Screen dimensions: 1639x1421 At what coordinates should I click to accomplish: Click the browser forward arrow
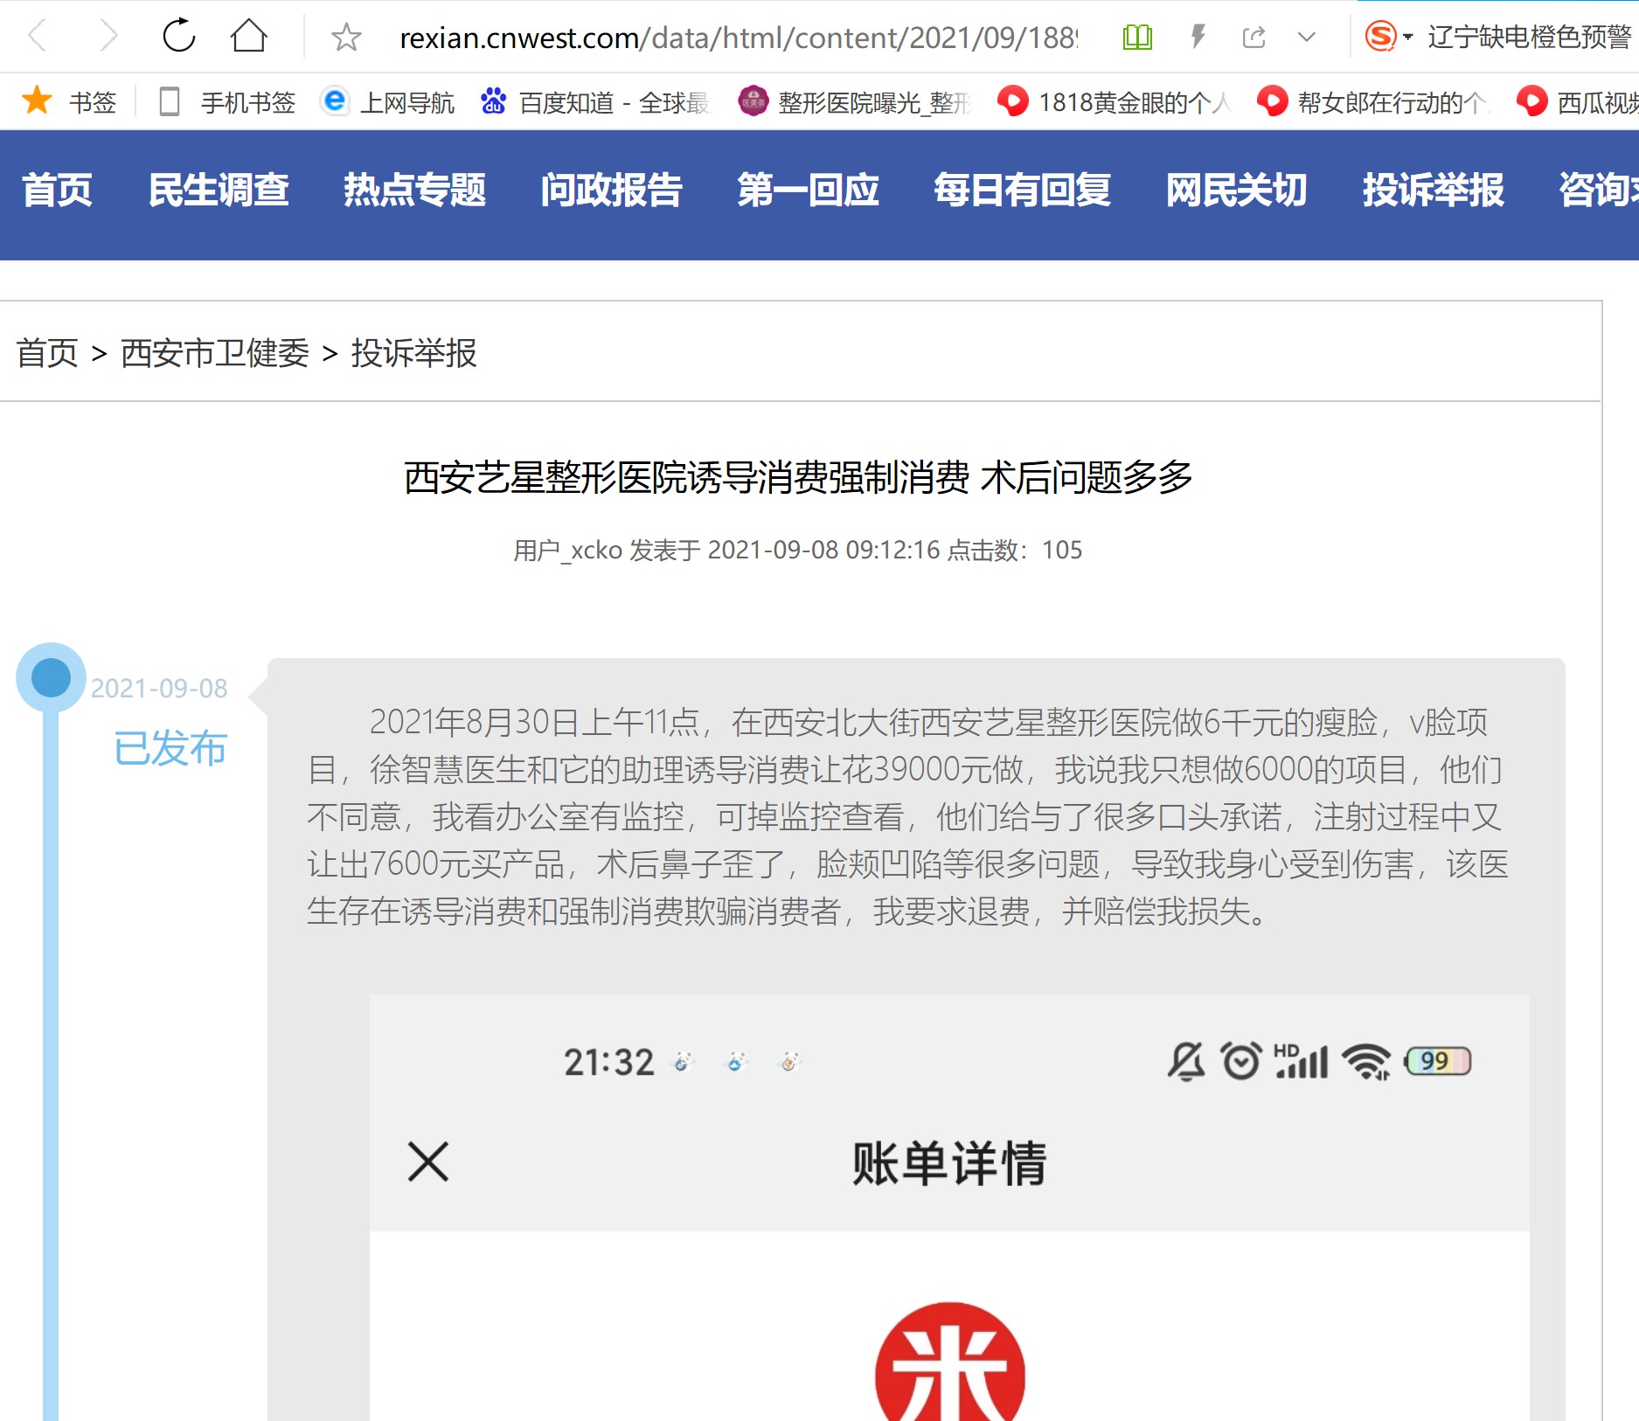[x=108, y=36]
